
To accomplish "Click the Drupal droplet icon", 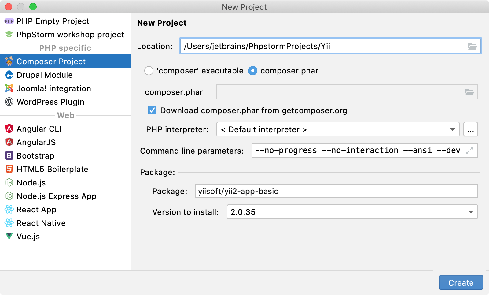I will tap(9, 75).
